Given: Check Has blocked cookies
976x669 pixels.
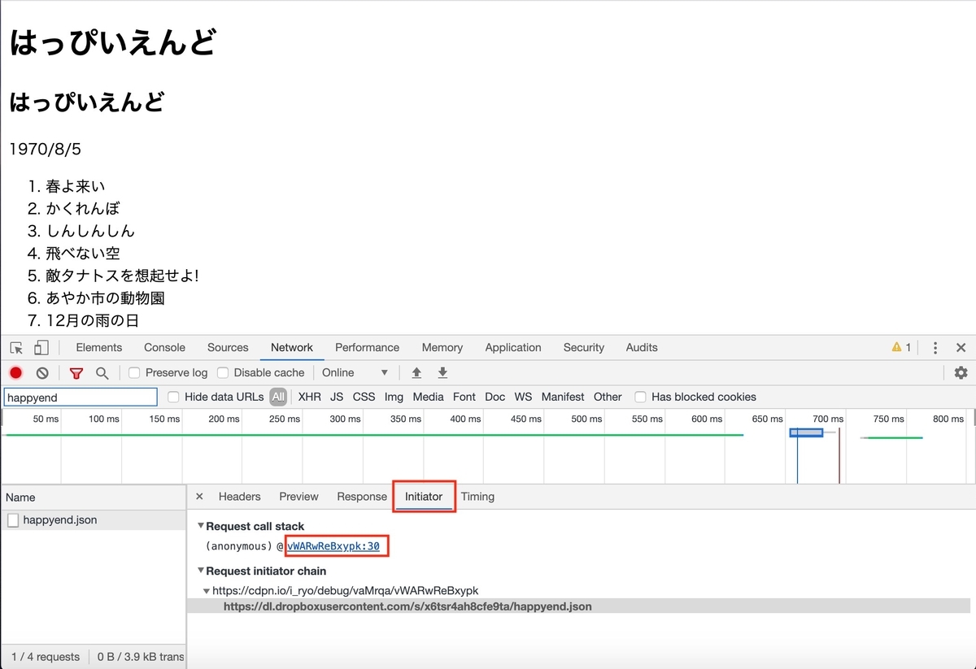Looking at the screenshot, I should pos(640,397).
